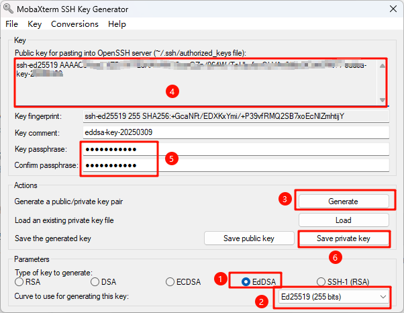Click the Confirm passphrase field

click(x=236, y=165)
